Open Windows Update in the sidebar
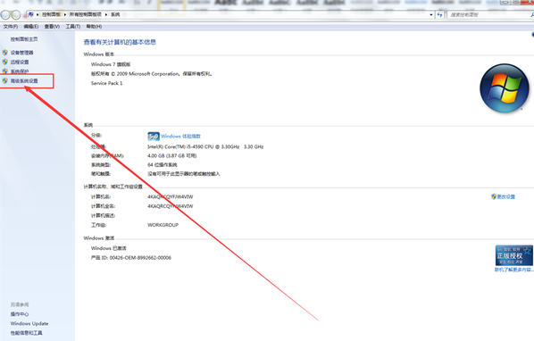534x341 pixels. [x=29, y=323]
